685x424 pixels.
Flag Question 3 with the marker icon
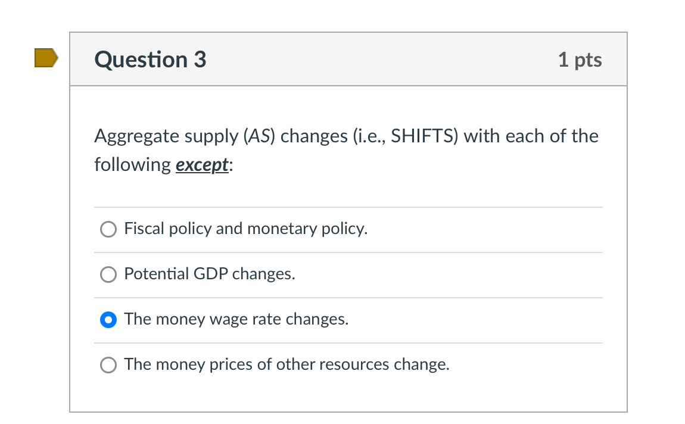(x=46, y=58)
